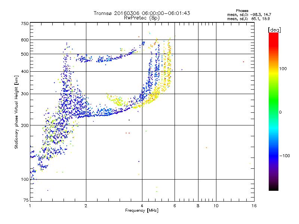This screenshot has height=224, width=299.
Task: Click the 'Stationary phase Virtual Height [km]' axis title
Action: pyautogui.click(x=16, y=112)
